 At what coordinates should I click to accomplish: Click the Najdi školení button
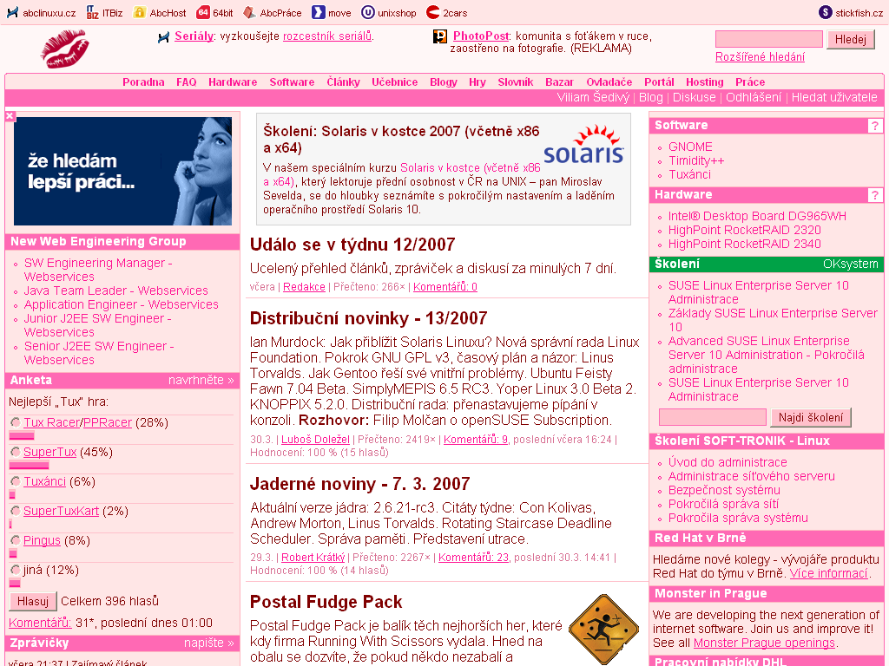[x=811, y=417]
